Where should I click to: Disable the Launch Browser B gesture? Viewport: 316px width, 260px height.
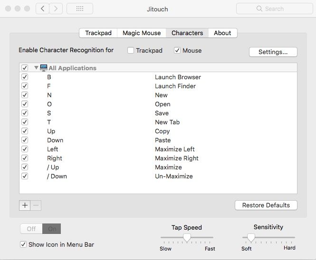(x=25, y=77)
